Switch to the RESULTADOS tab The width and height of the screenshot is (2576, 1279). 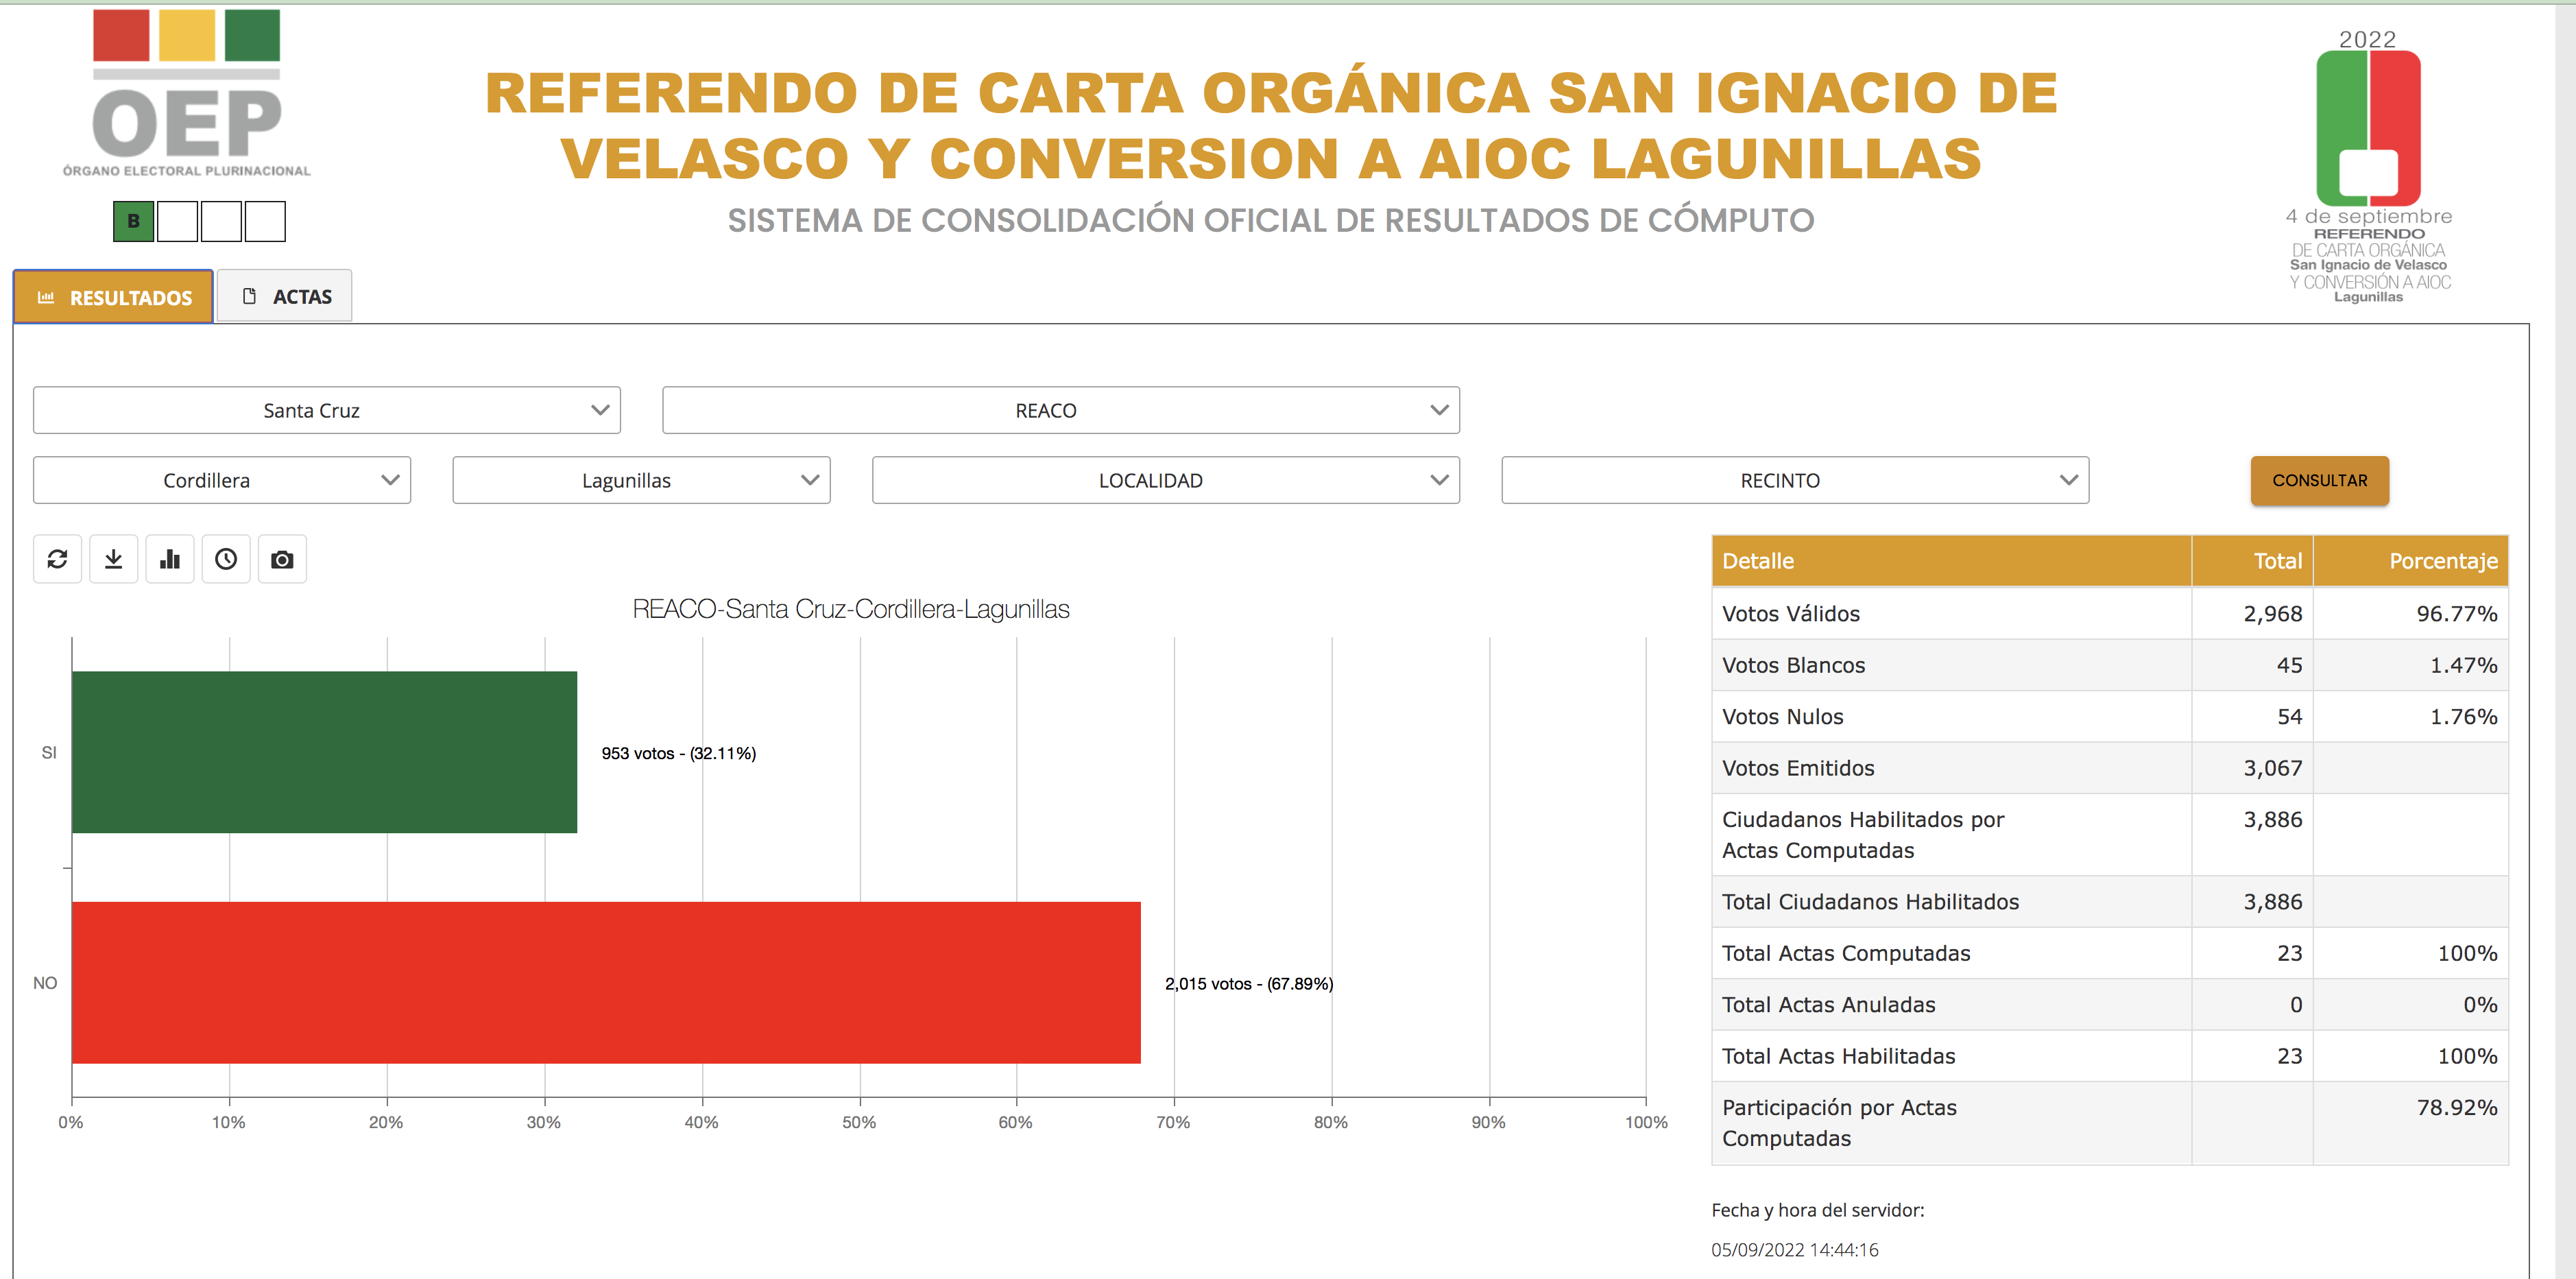tap(112, 296)
